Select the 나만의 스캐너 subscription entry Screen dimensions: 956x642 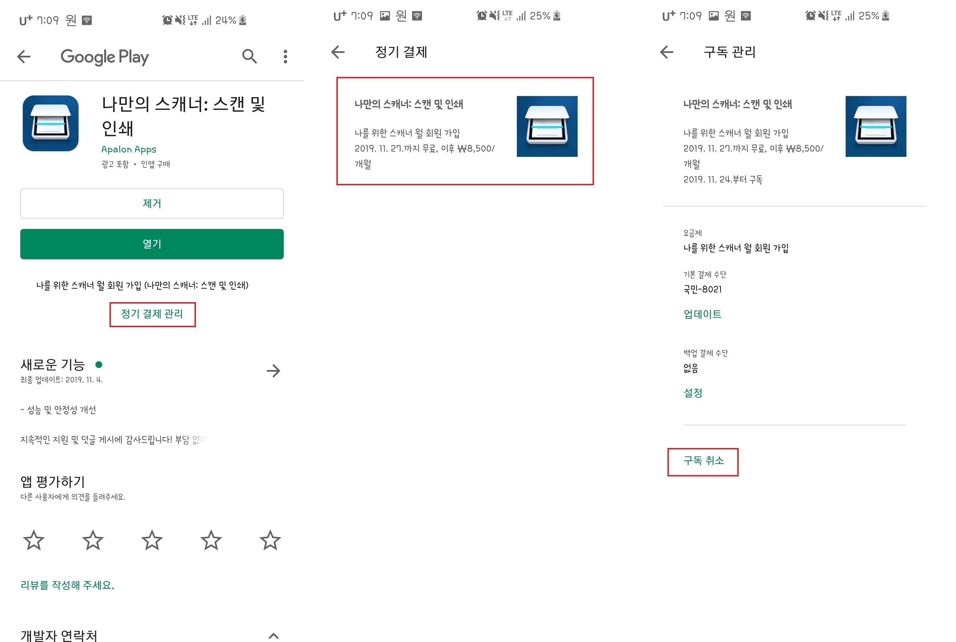(465, 131)
